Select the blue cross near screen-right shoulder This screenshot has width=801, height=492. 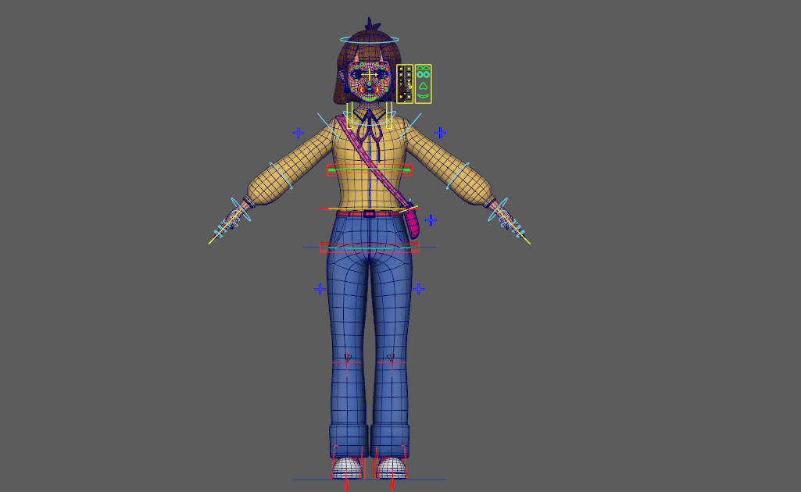pos(440,133)
